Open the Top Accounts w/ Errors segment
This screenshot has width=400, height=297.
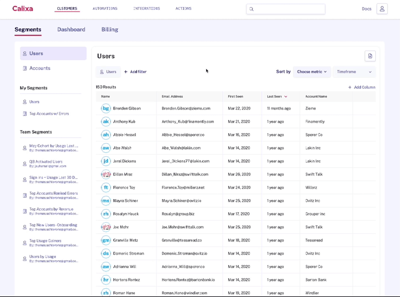pyautogui.click(x=49, y=114)
